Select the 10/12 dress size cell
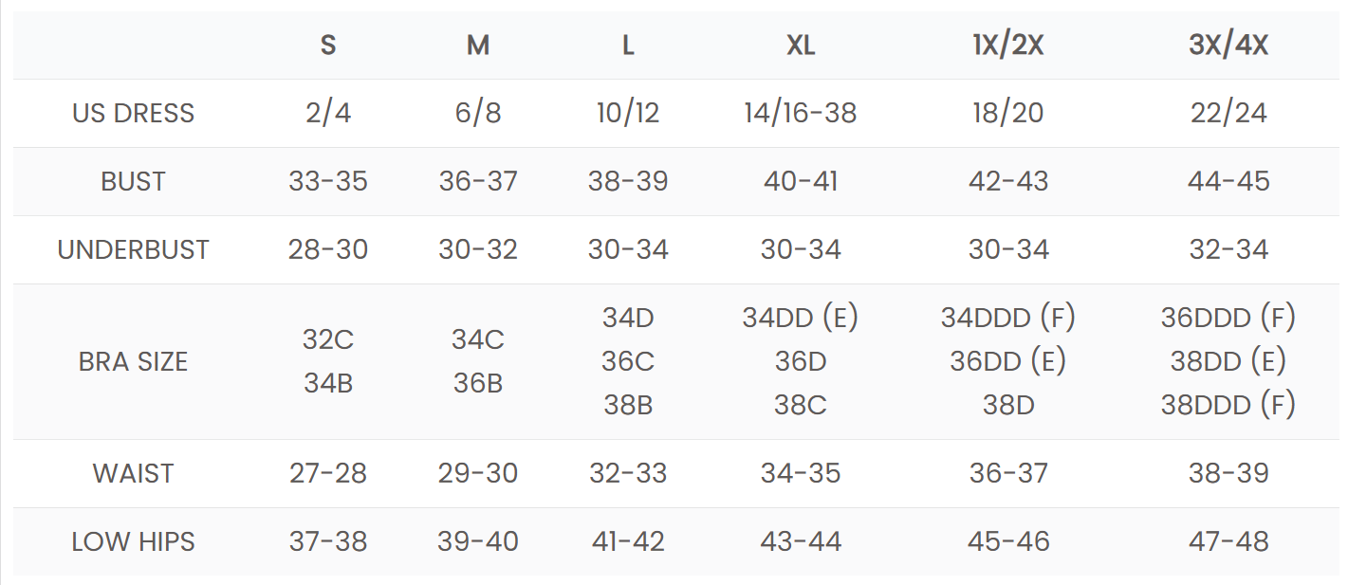 click(x=628, y=113)
